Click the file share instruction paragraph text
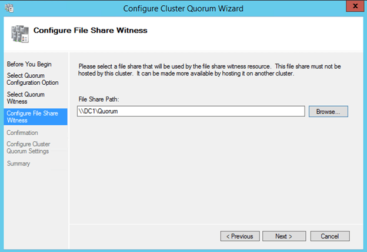The width and height of the screenshot is (367, 252). tap(210, 69)
